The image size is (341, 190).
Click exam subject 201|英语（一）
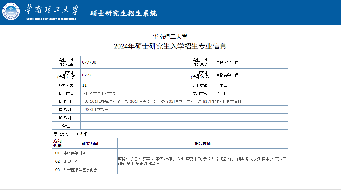pos(140,102)
